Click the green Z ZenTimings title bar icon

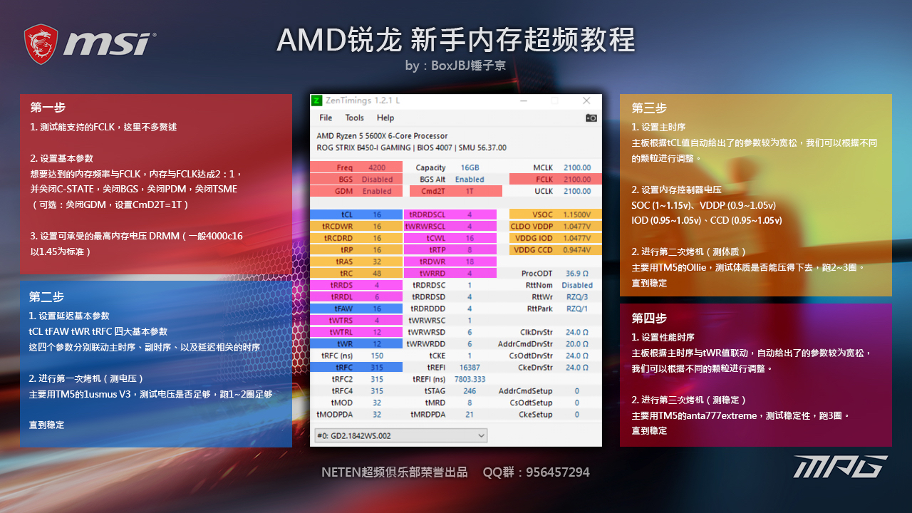(x=318, y=100)
